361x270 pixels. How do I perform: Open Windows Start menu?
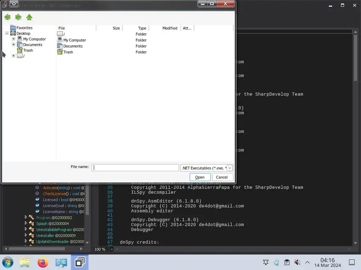8,262
